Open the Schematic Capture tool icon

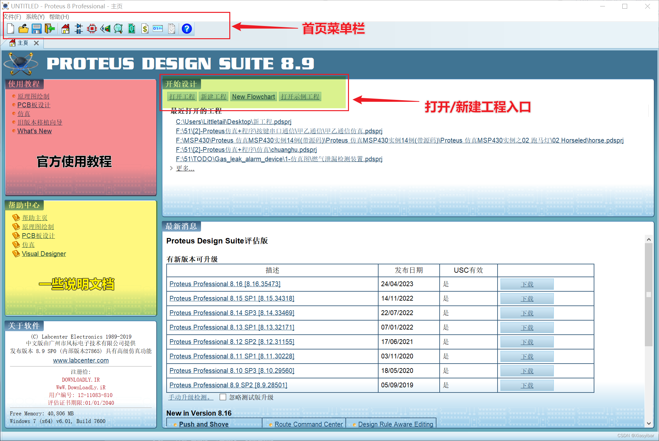tap(78, 29)
